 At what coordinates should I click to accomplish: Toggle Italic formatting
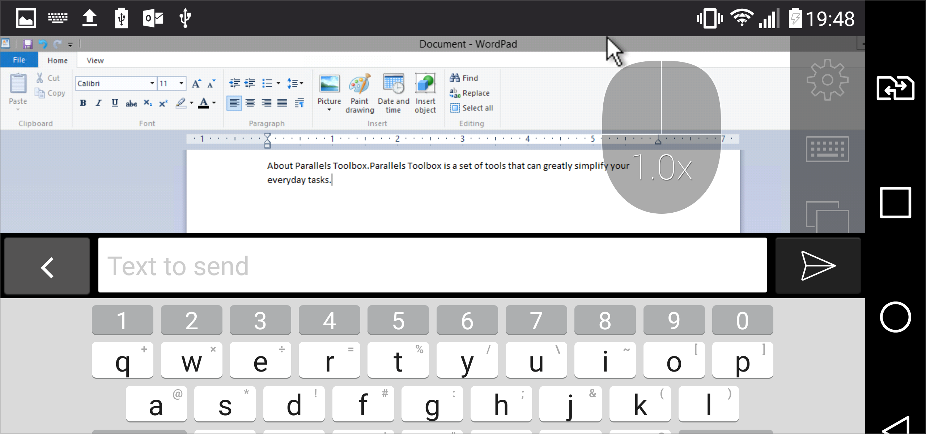(x=98, y=103)
